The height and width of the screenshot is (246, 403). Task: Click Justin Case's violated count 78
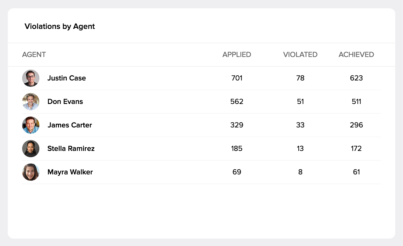pyautogui.click(x=300, y=78)
